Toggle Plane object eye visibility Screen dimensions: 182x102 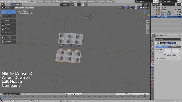click(178, 14)
